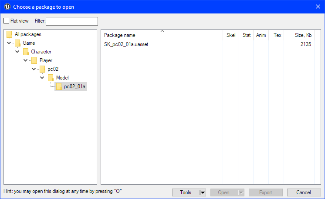Click the Character folder icon
Viewport: 325px width, 199px height.
[26, 52]
